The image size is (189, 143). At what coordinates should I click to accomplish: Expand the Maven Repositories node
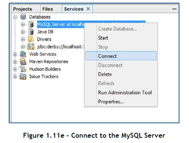[15, 62]
